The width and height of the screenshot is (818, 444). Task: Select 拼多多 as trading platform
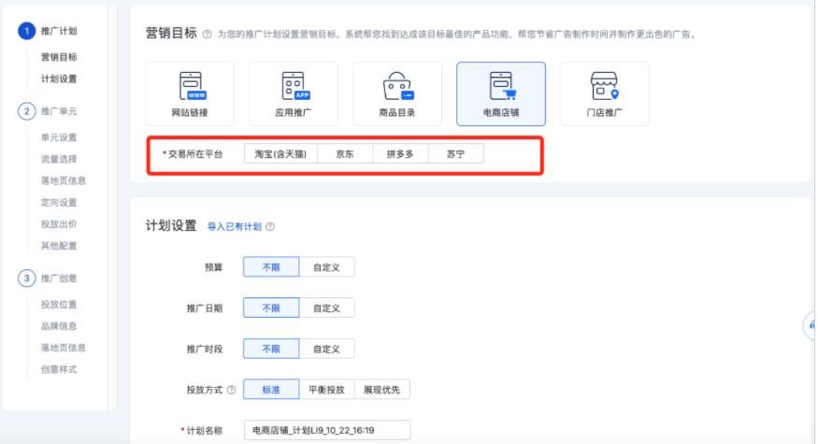click(400, 153)
